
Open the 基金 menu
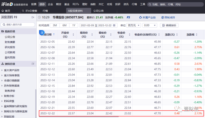click(x=67, y=4)
